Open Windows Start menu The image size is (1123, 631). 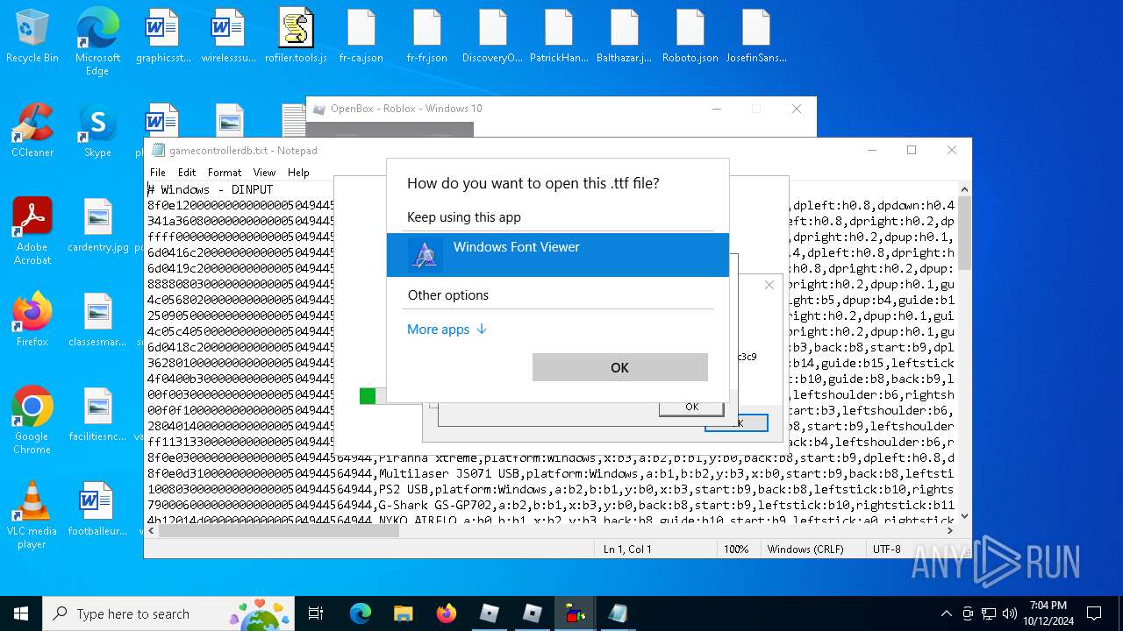tap(21, 613)
